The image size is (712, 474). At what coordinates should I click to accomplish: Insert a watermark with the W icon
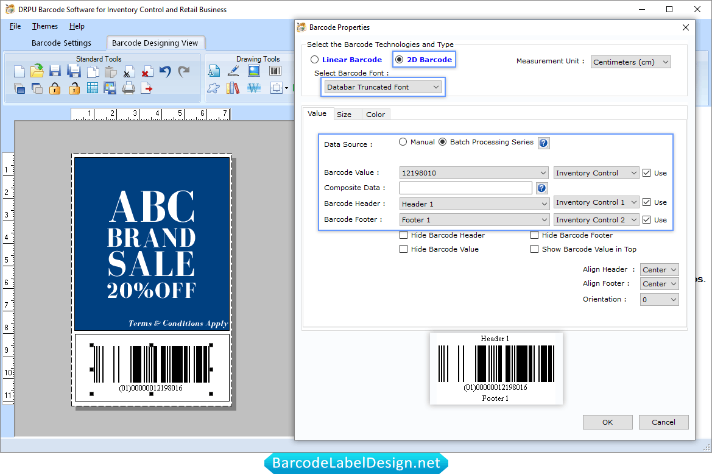coord(254,88)
